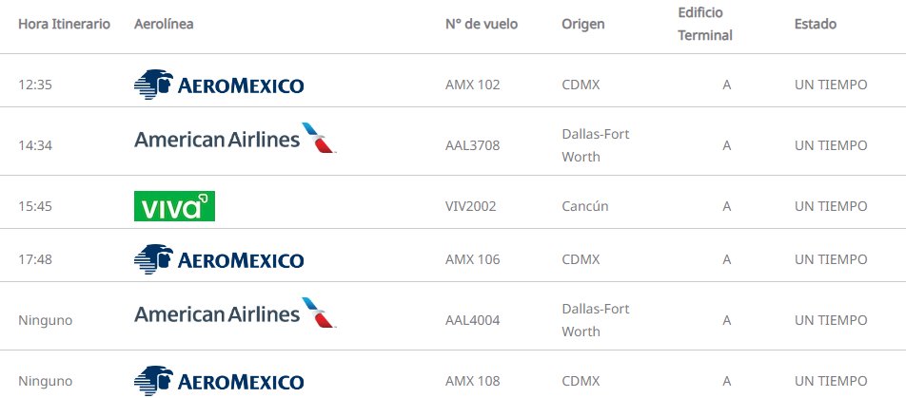Click the American Airlines logo for flight AAL4004
The image size is (906, 398).
coord(235,314)
